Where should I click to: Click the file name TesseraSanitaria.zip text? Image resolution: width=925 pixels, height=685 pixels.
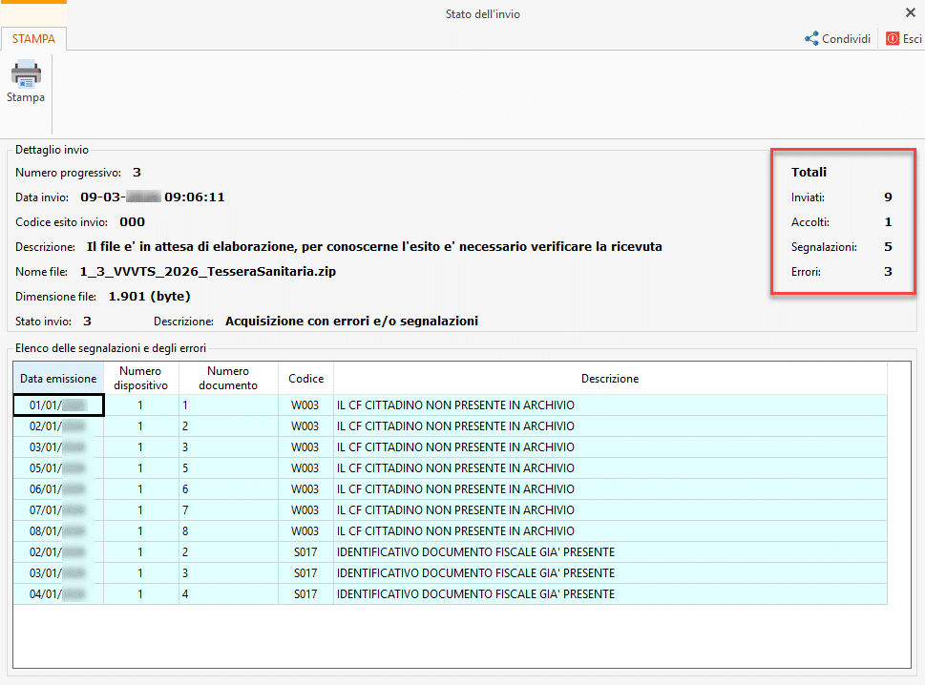click(208, 272)
